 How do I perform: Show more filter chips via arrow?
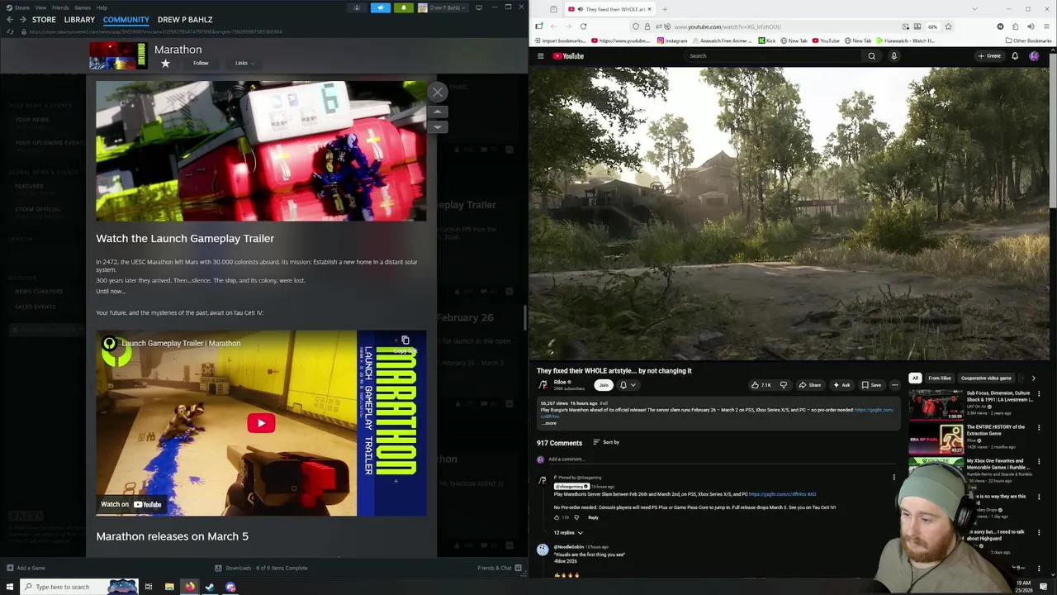click(x=1033, y=378)
